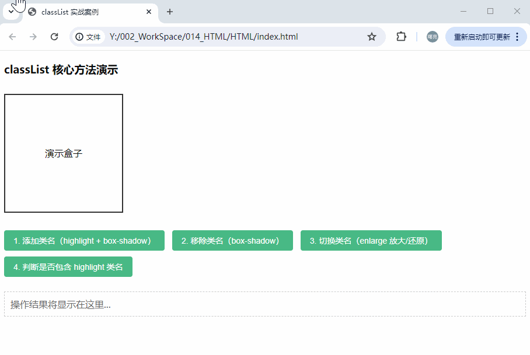Click the 切换类名 enlarge toggle button

pyautogui.click(x=371, y=240)
